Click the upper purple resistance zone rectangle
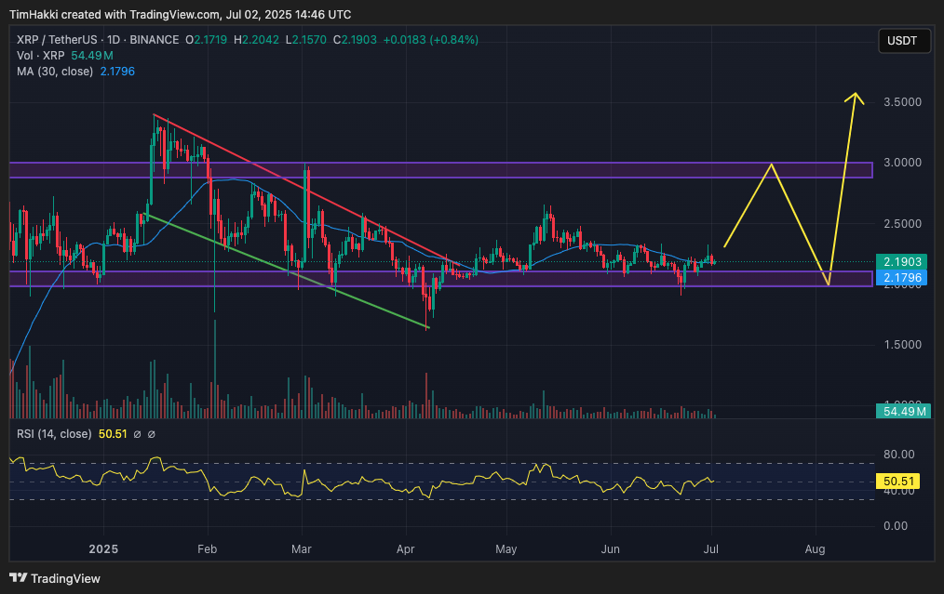 (465, 170)
